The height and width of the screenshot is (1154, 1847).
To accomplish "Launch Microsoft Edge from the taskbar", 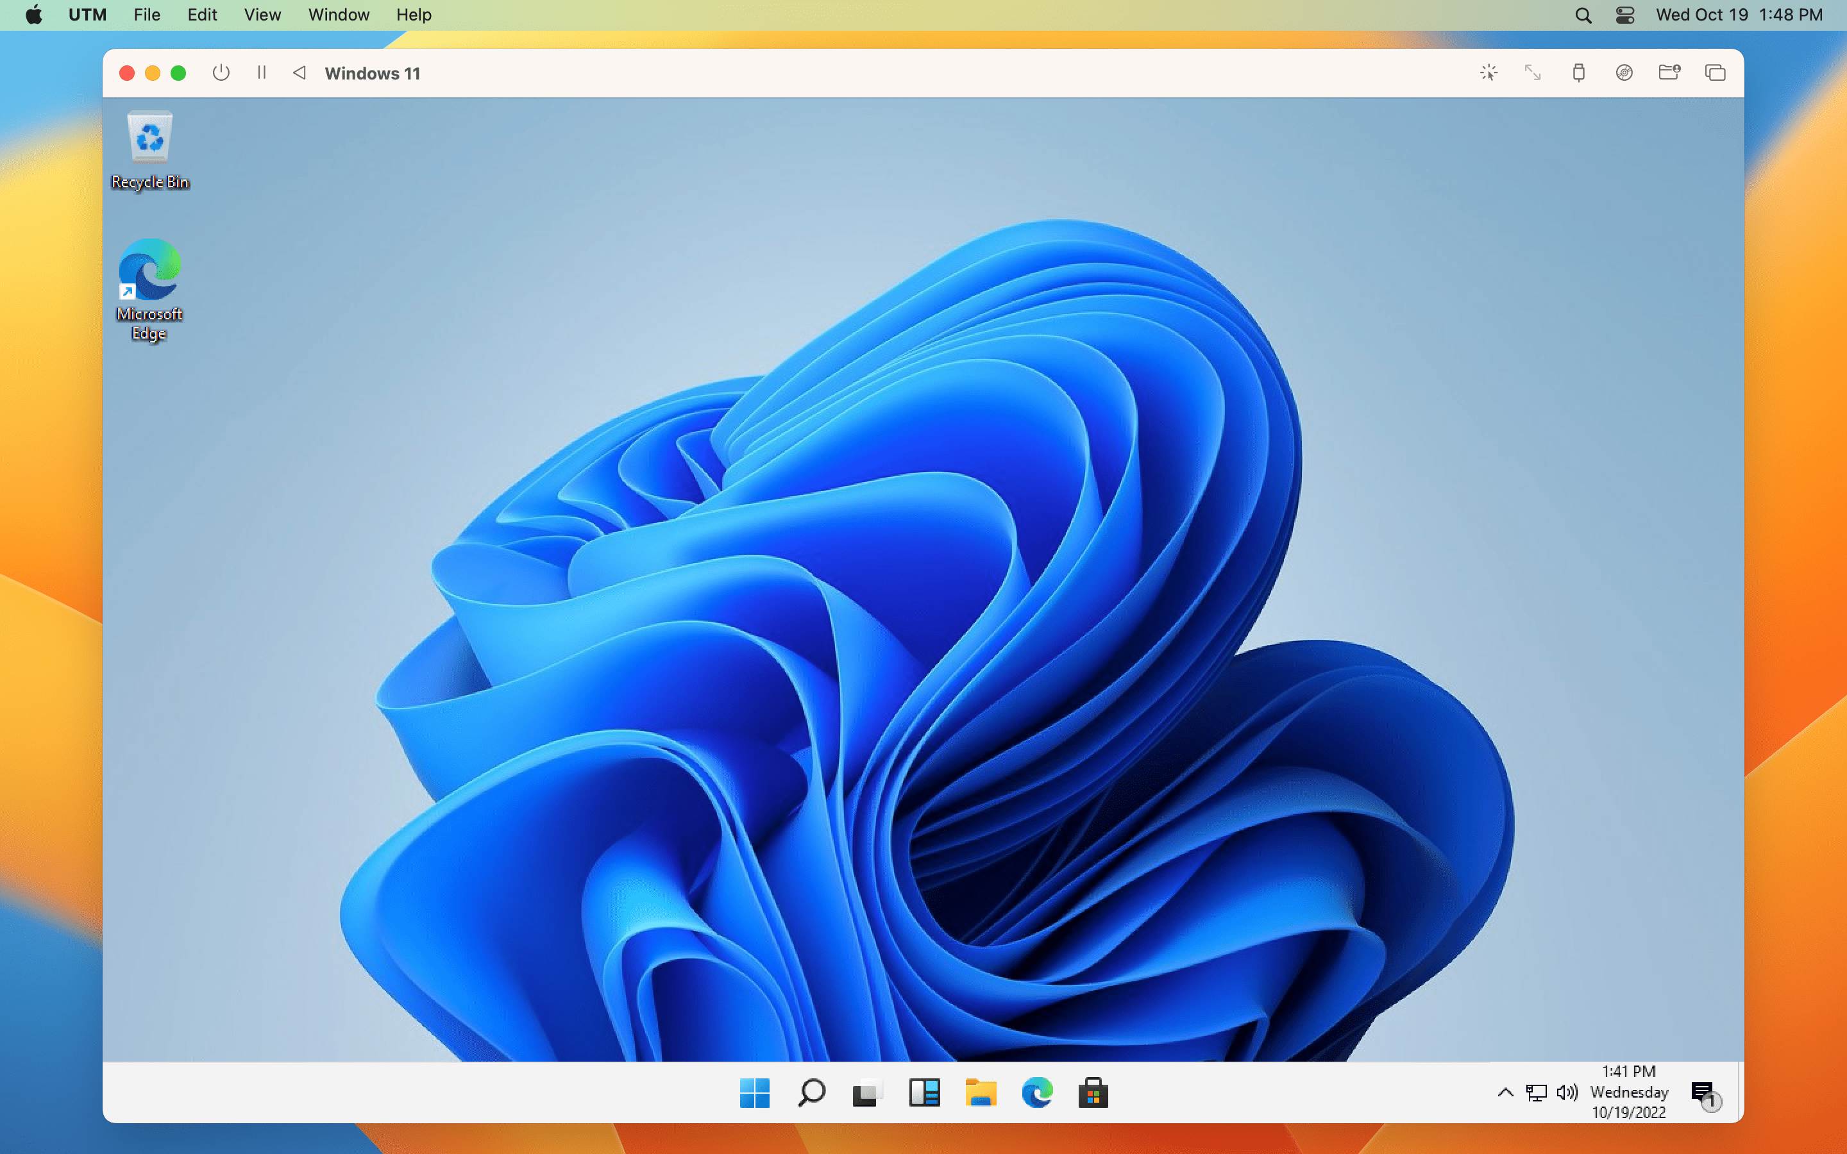I will [x=1037, y=1093].
